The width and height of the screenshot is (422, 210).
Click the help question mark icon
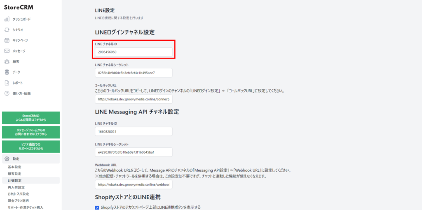[x=7, y=93]
